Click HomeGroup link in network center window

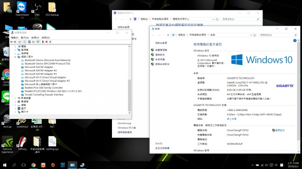[125, 123]
